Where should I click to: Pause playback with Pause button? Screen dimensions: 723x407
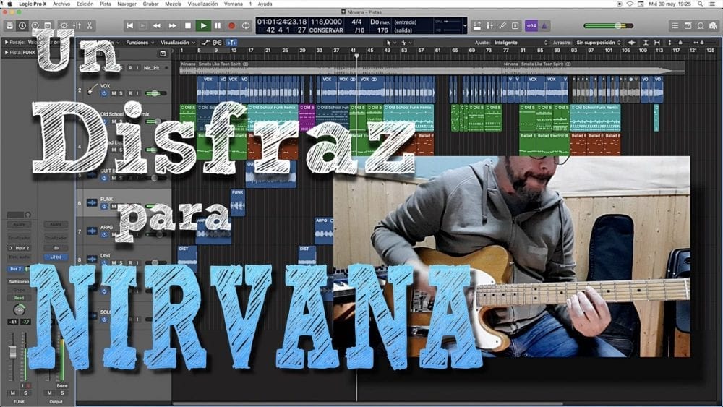[218, 26]
